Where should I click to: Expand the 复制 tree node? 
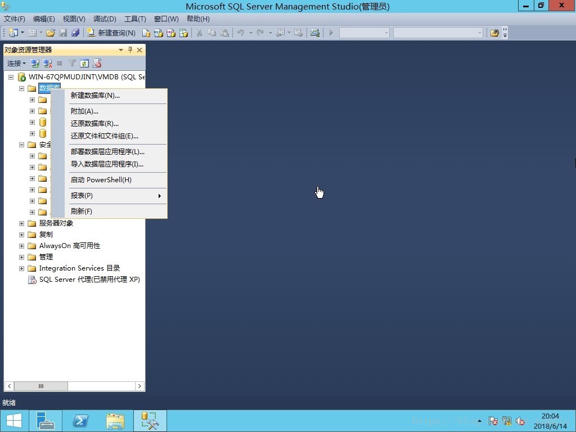22,235
